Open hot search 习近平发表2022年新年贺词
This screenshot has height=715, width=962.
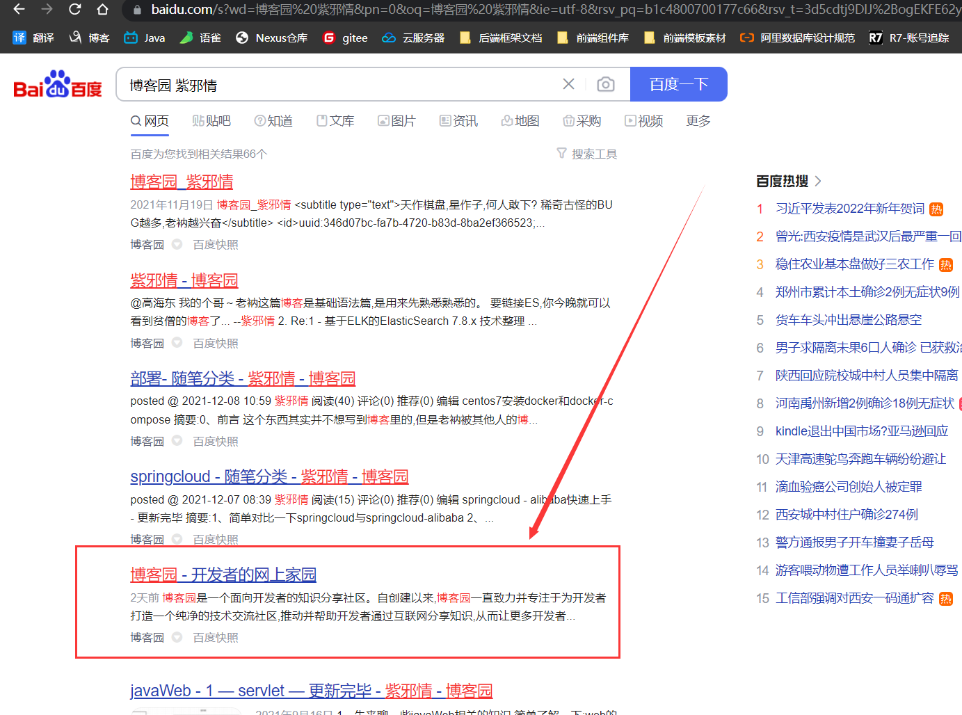coord(850,209)
